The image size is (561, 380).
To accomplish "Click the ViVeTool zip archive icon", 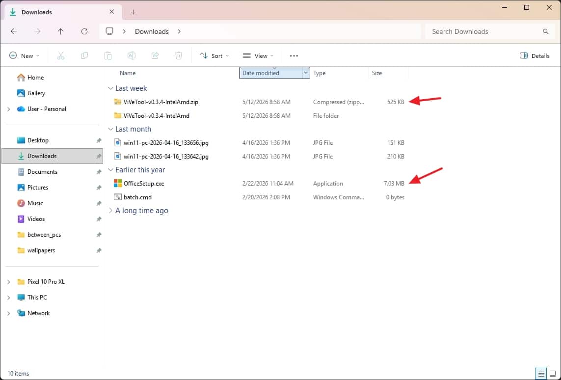I will [x=118, y=102].
